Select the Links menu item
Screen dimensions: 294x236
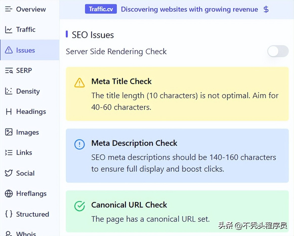pyautogui.click(x=24, y=153)
